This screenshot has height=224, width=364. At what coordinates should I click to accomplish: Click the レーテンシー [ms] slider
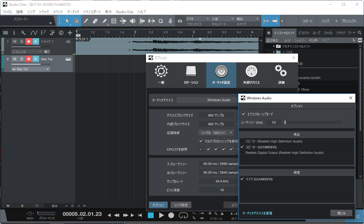pyautogui.click(x=313, y=122)
